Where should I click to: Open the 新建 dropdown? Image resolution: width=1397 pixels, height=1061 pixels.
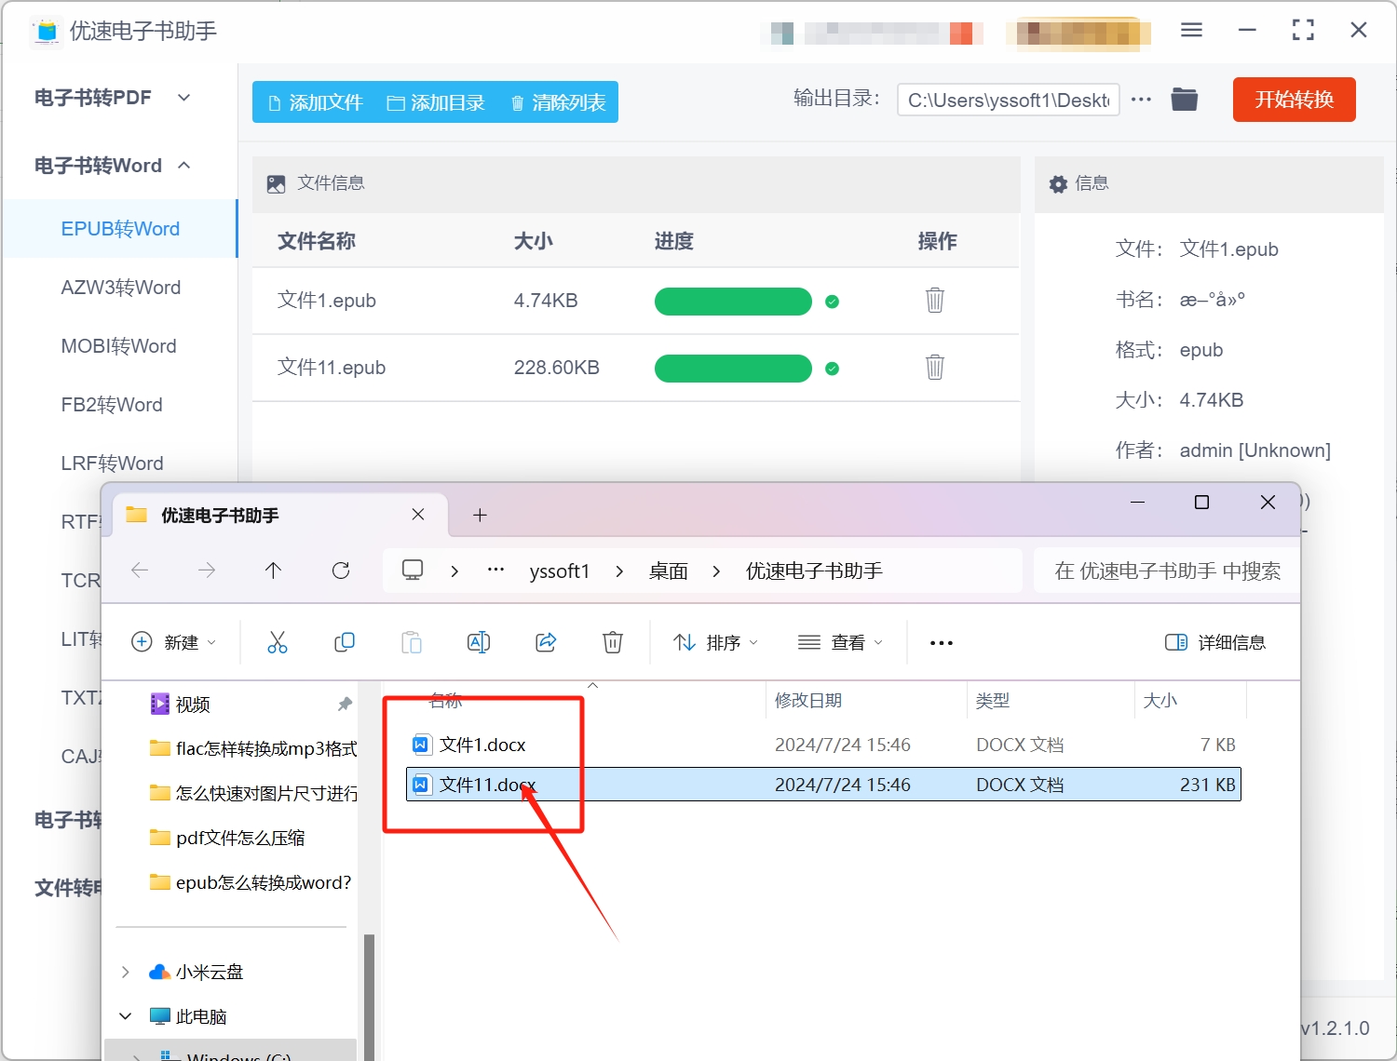[174, 642]
